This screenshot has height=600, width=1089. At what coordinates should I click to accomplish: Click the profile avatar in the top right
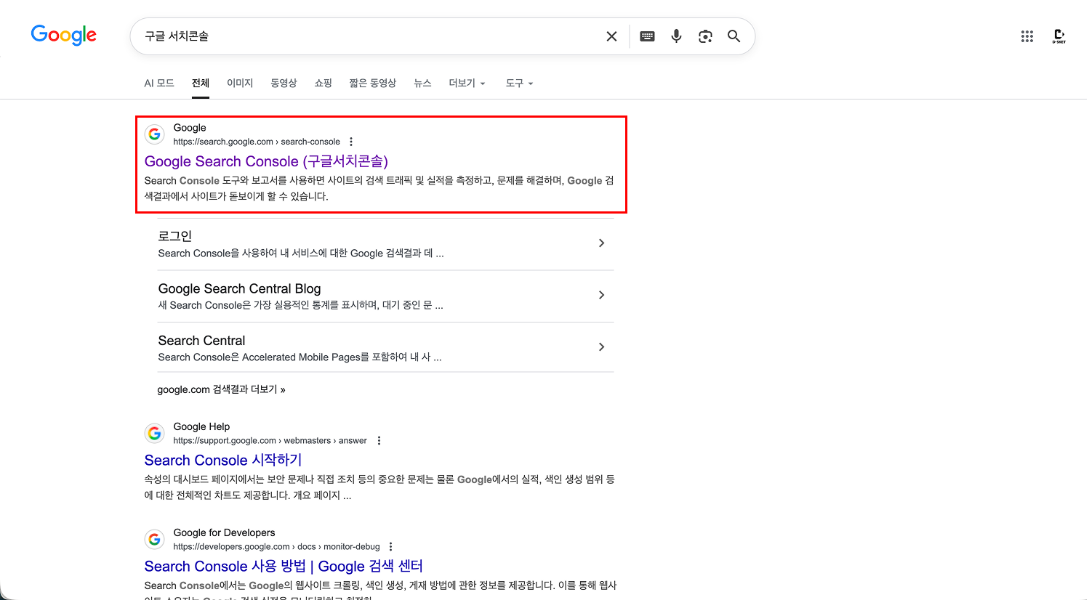[x=1059, y=36]
